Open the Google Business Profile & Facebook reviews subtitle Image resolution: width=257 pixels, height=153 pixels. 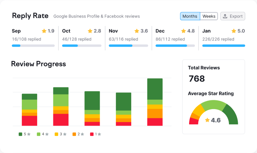coord(96,16)
